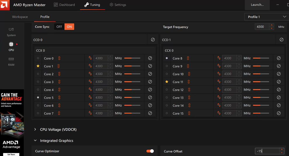Expand the CPU Voltage (VDDCR) section
289x156 pixels.
coord(35,129)
